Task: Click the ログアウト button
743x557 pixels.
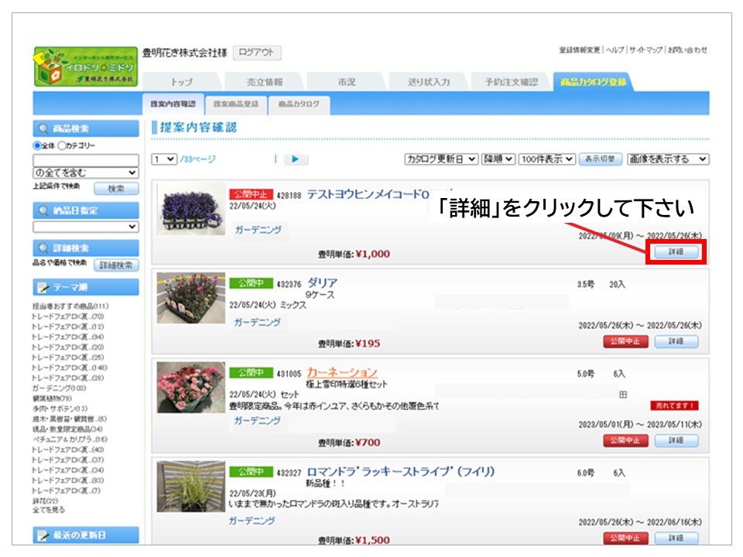Action: coord(256,53)
